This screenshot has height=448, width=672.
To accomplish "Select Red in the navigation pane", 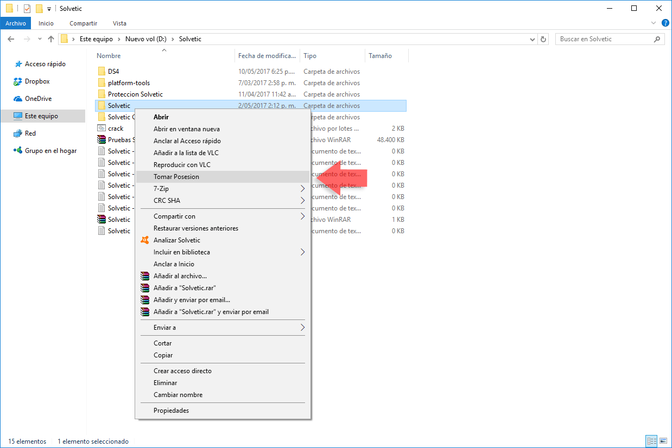I will (30, 133).
